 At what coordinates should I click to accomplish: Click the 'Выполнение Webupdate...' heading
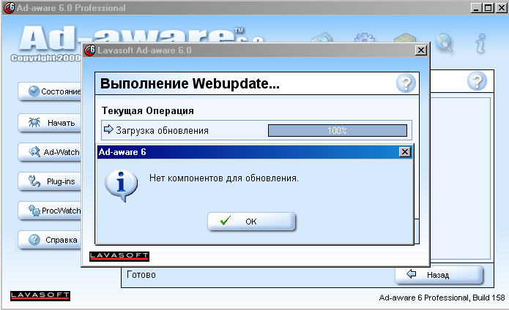190,83
